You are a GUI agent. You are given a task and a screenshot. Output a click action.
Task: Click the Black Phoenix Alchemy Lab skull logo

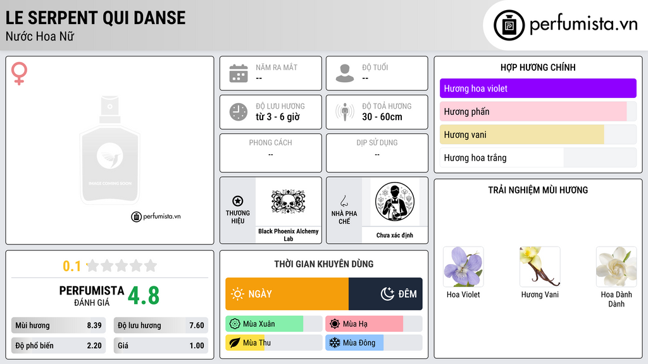point(288,202)
